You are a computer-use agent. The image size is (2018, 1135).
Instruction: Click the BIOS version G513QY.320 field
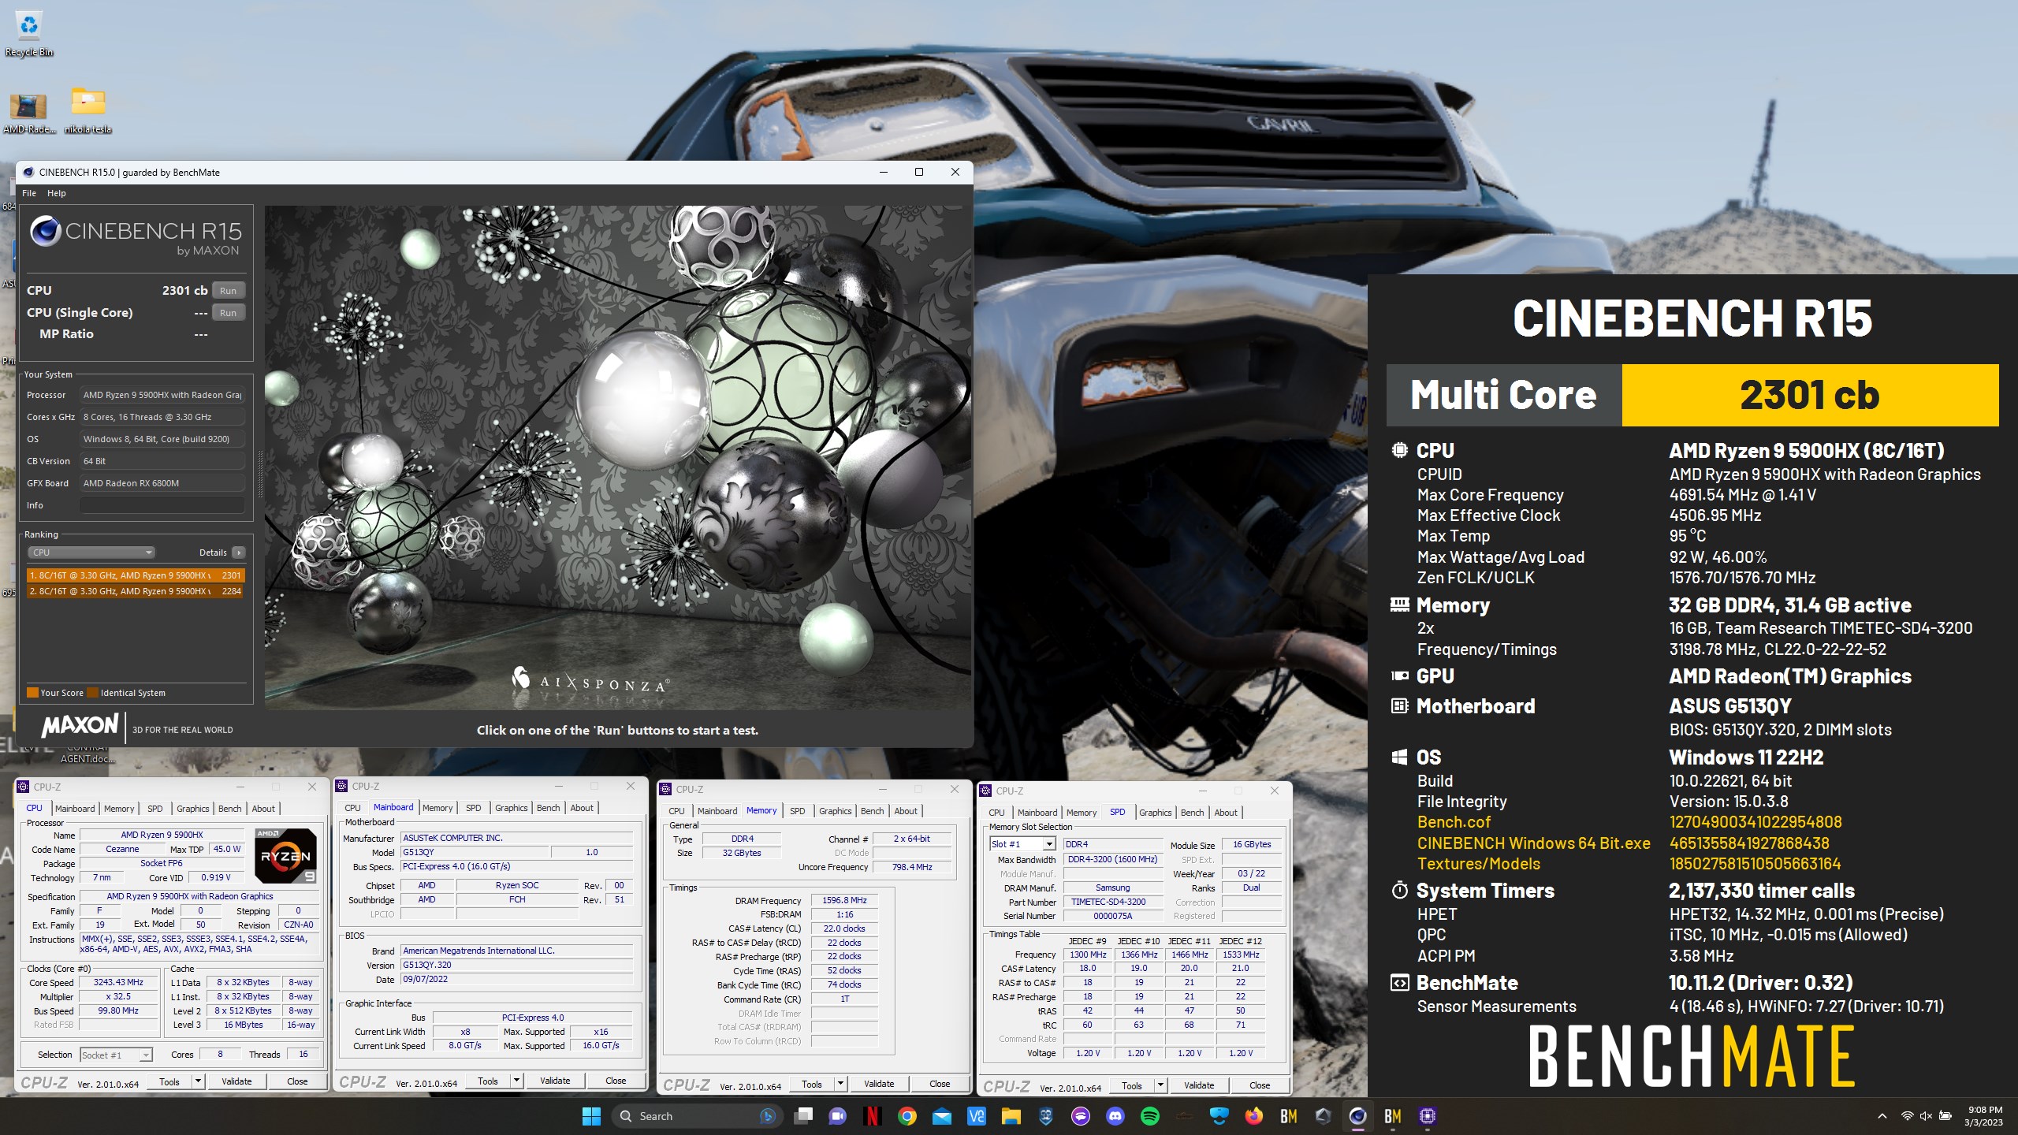coord(517,965)
